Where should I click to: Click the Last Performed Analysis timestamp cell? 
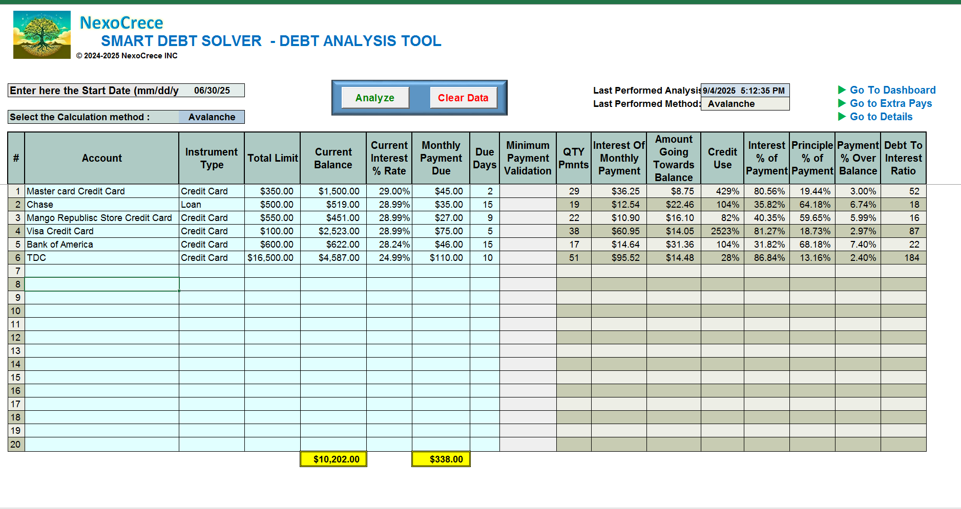pyautogui.click(x=744, y=91)
